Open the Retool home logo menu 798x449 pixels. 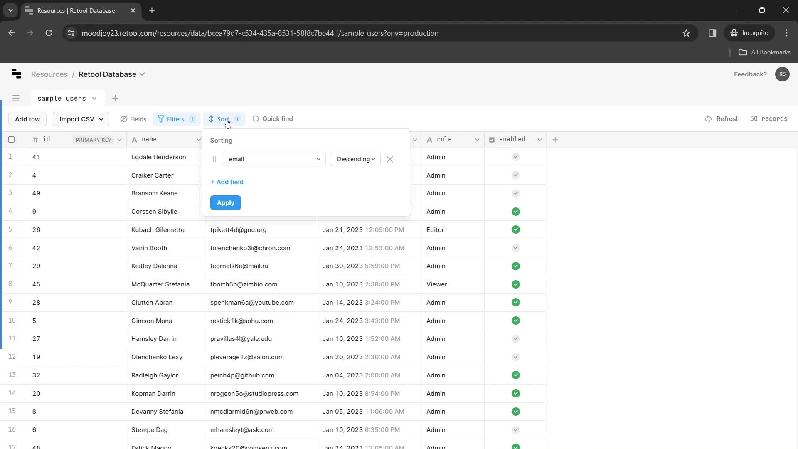click(16, 74)
